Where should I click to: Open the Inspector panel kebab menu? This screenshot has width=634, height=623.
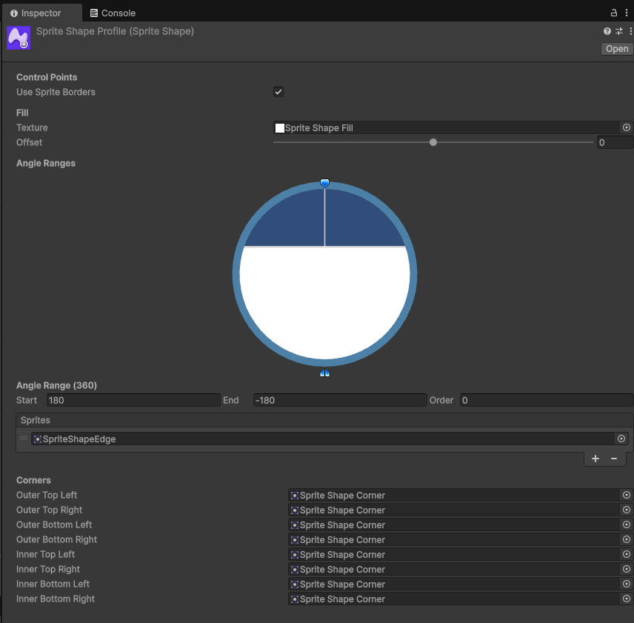[627, 13]
